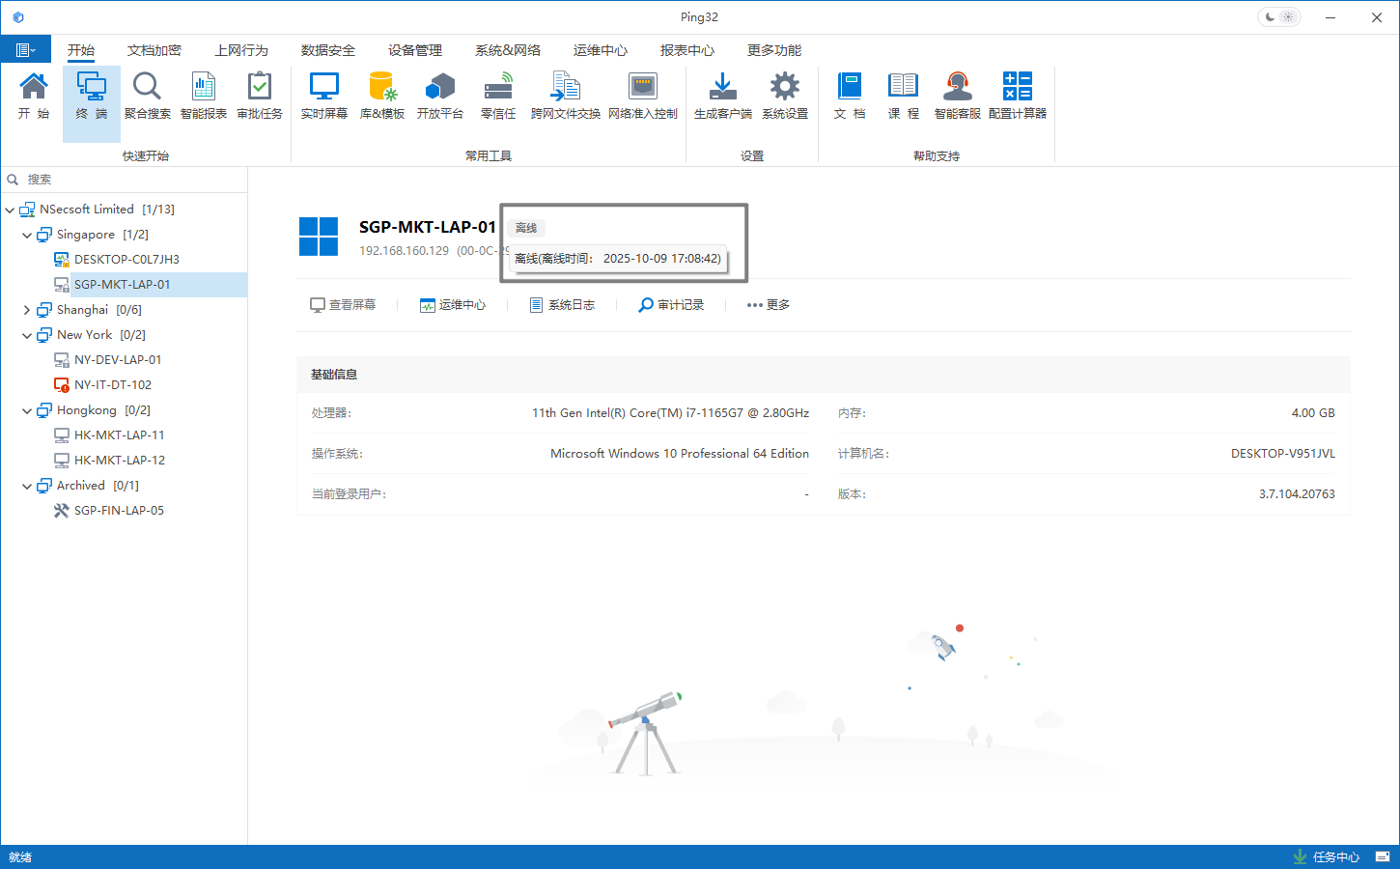The width and height of the screenshot is (1400, 869).
Task: Collapse the Hongkong group node
Action: (27, 410)
